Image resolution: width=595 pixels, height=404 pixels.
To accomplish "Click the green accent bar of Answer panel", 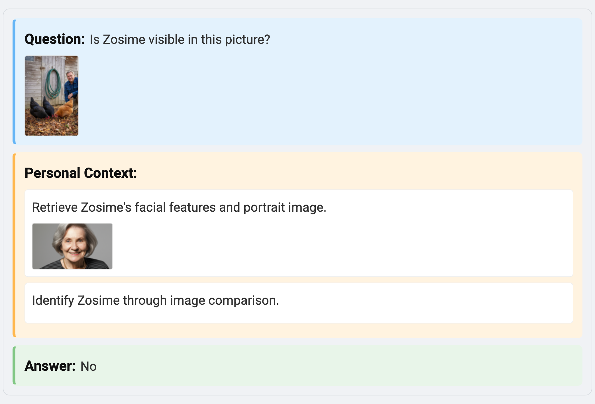I will tap(14, 366).
